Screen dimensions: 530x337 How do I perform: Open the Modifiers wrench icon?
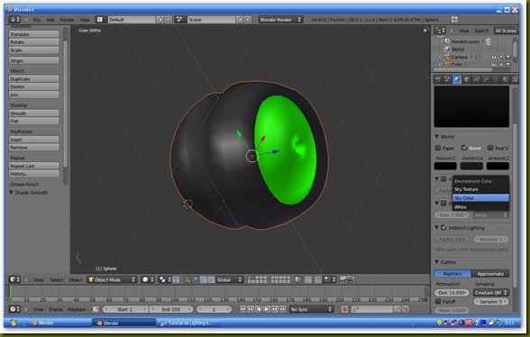click(486, 79)
